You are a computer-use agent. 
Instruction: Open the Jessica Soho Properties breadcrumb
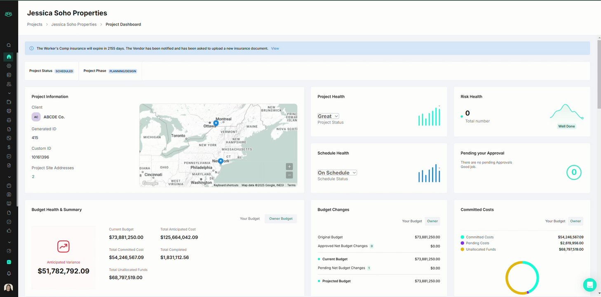coord(74,24)
